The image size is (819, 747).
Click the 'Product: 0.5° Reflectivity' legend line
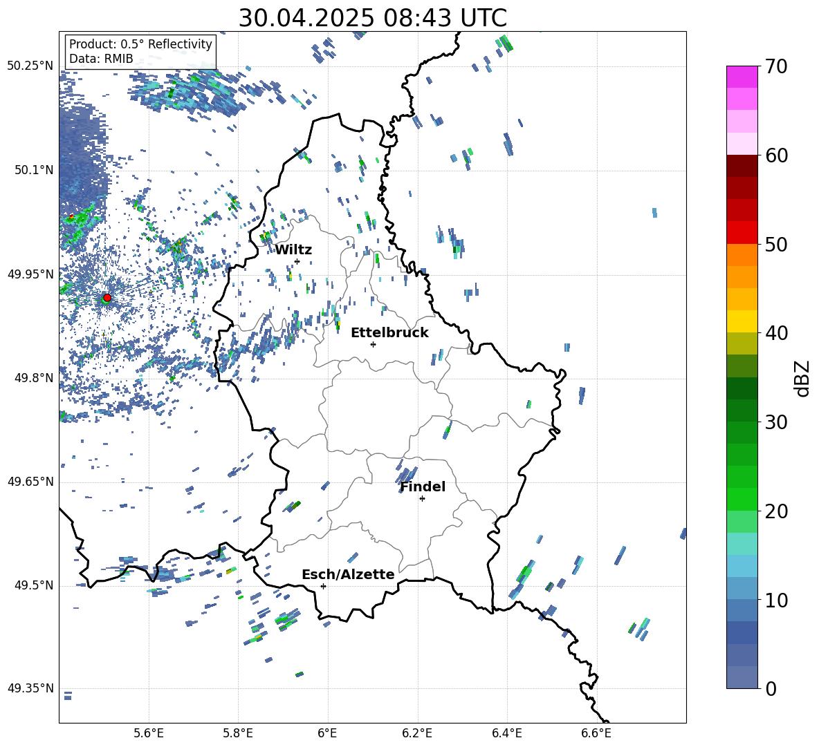[x=140, y=44]
